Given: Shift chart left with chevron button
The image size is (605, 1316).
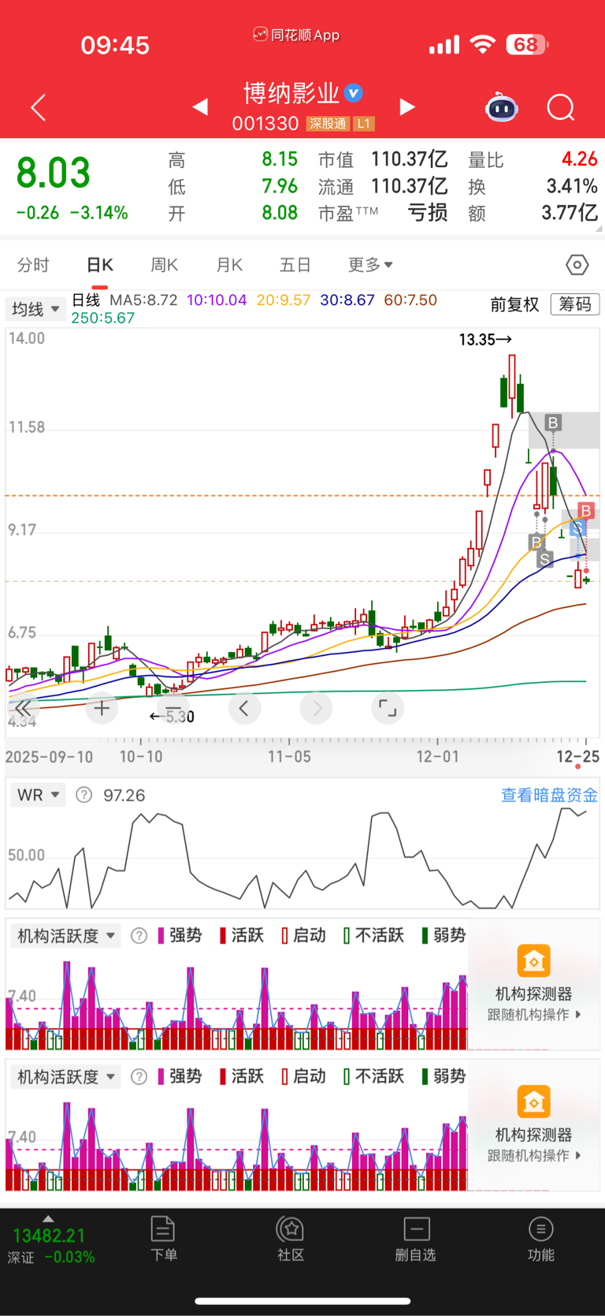Looking at the screenshot, I should click(x=244, y=708).
